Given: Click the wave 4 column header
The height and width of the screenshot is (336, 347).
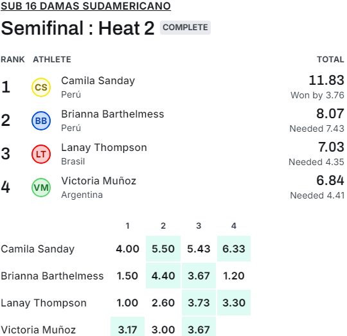Looking at the screenshot, I should click(234, 225).
